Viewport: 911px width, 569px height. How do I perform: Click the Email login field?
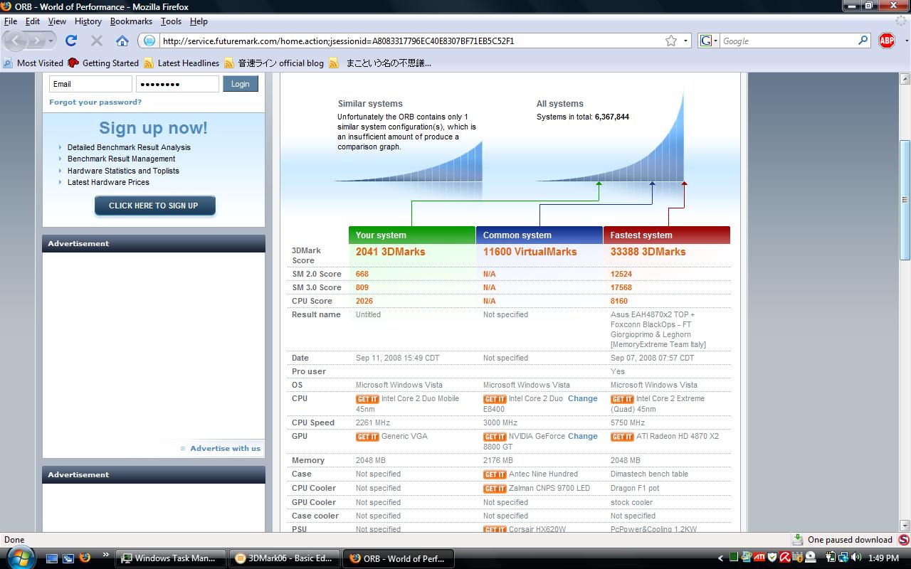(90, 84)
